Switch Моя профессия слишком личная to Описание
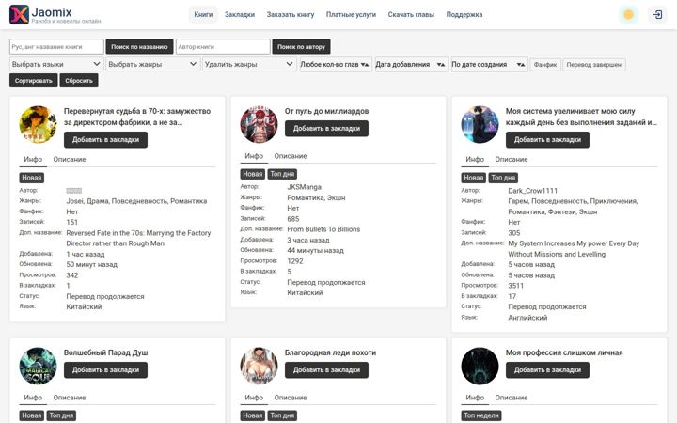Screen dimensions: 677x423 click(512, 398)
